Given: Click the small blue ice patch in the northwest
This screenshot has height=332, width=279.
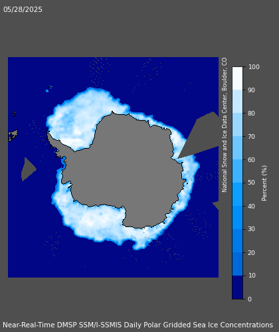Looking at the screenshot, I should pos(47,91).
